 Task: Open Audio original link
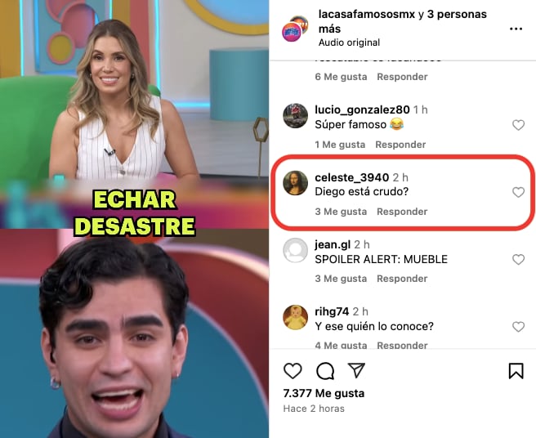coord(349,42)
